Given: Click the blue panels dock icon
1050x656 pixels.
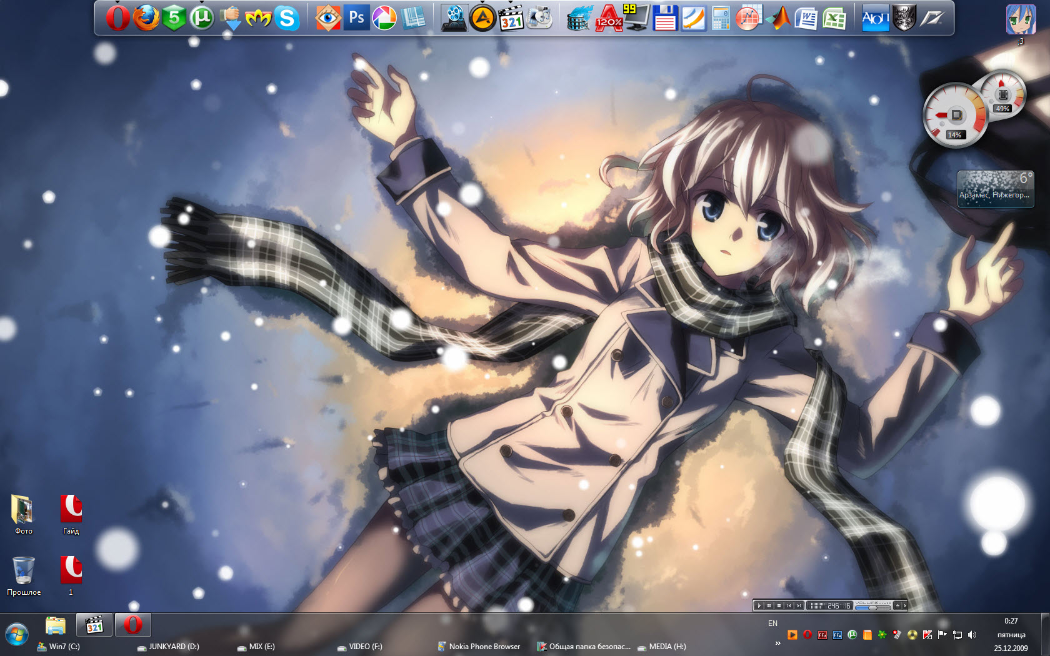Looking at the screenshot, I should click(x=413, y=18).
